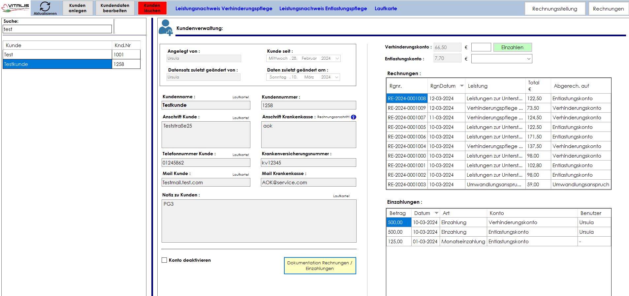The width and height of the screenshot is (629, 296).
Task: Open the Laufkarte menu item
Action: click(x=386, y=9)
